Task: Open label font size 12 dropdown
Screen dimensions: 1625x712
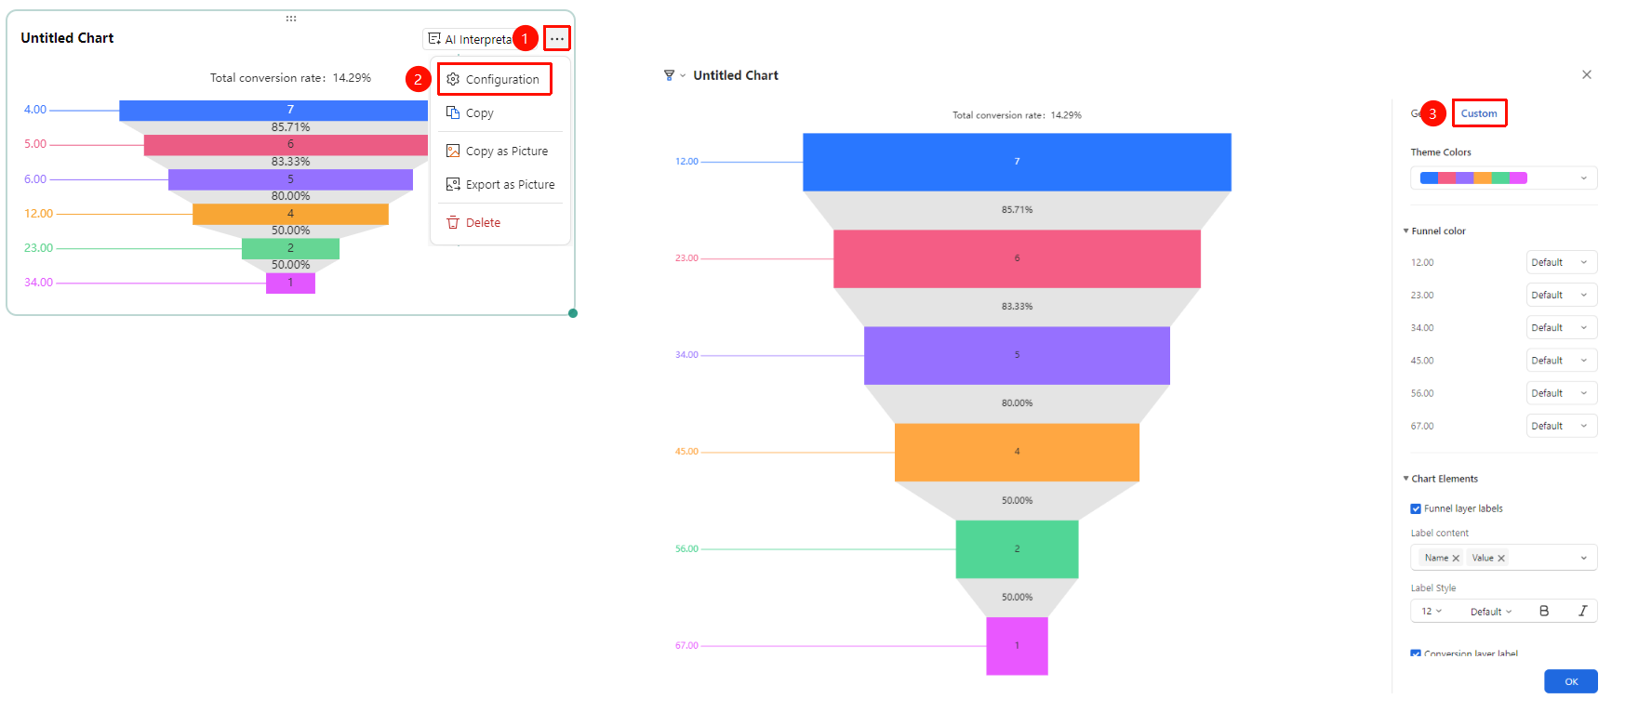Action: pyautogui.click(x=1431, y=611)
